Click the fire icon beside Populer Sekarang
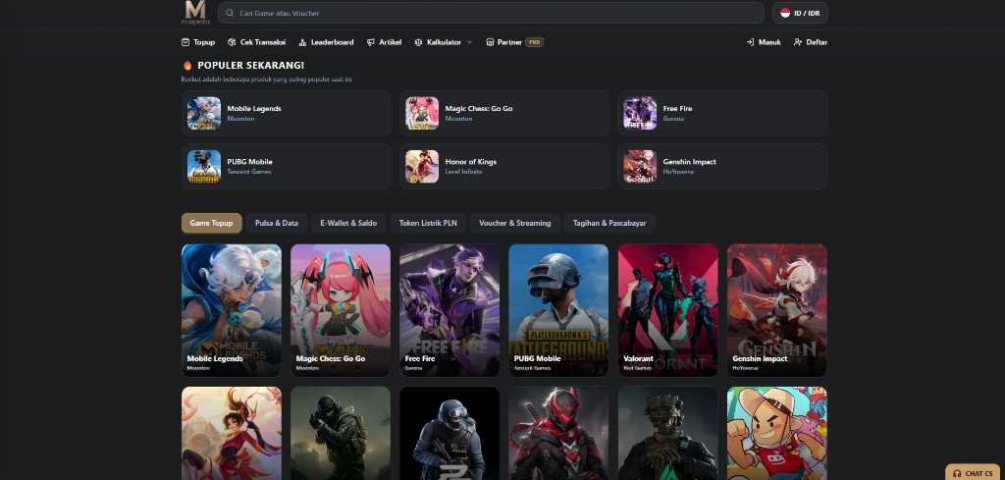Screen dimensions: 1005x480 (187, 66)
